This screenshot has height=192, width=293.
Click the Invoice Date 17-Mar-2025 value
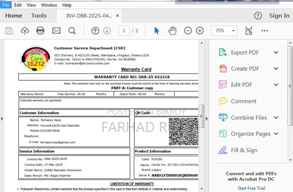tap(54, 164)
